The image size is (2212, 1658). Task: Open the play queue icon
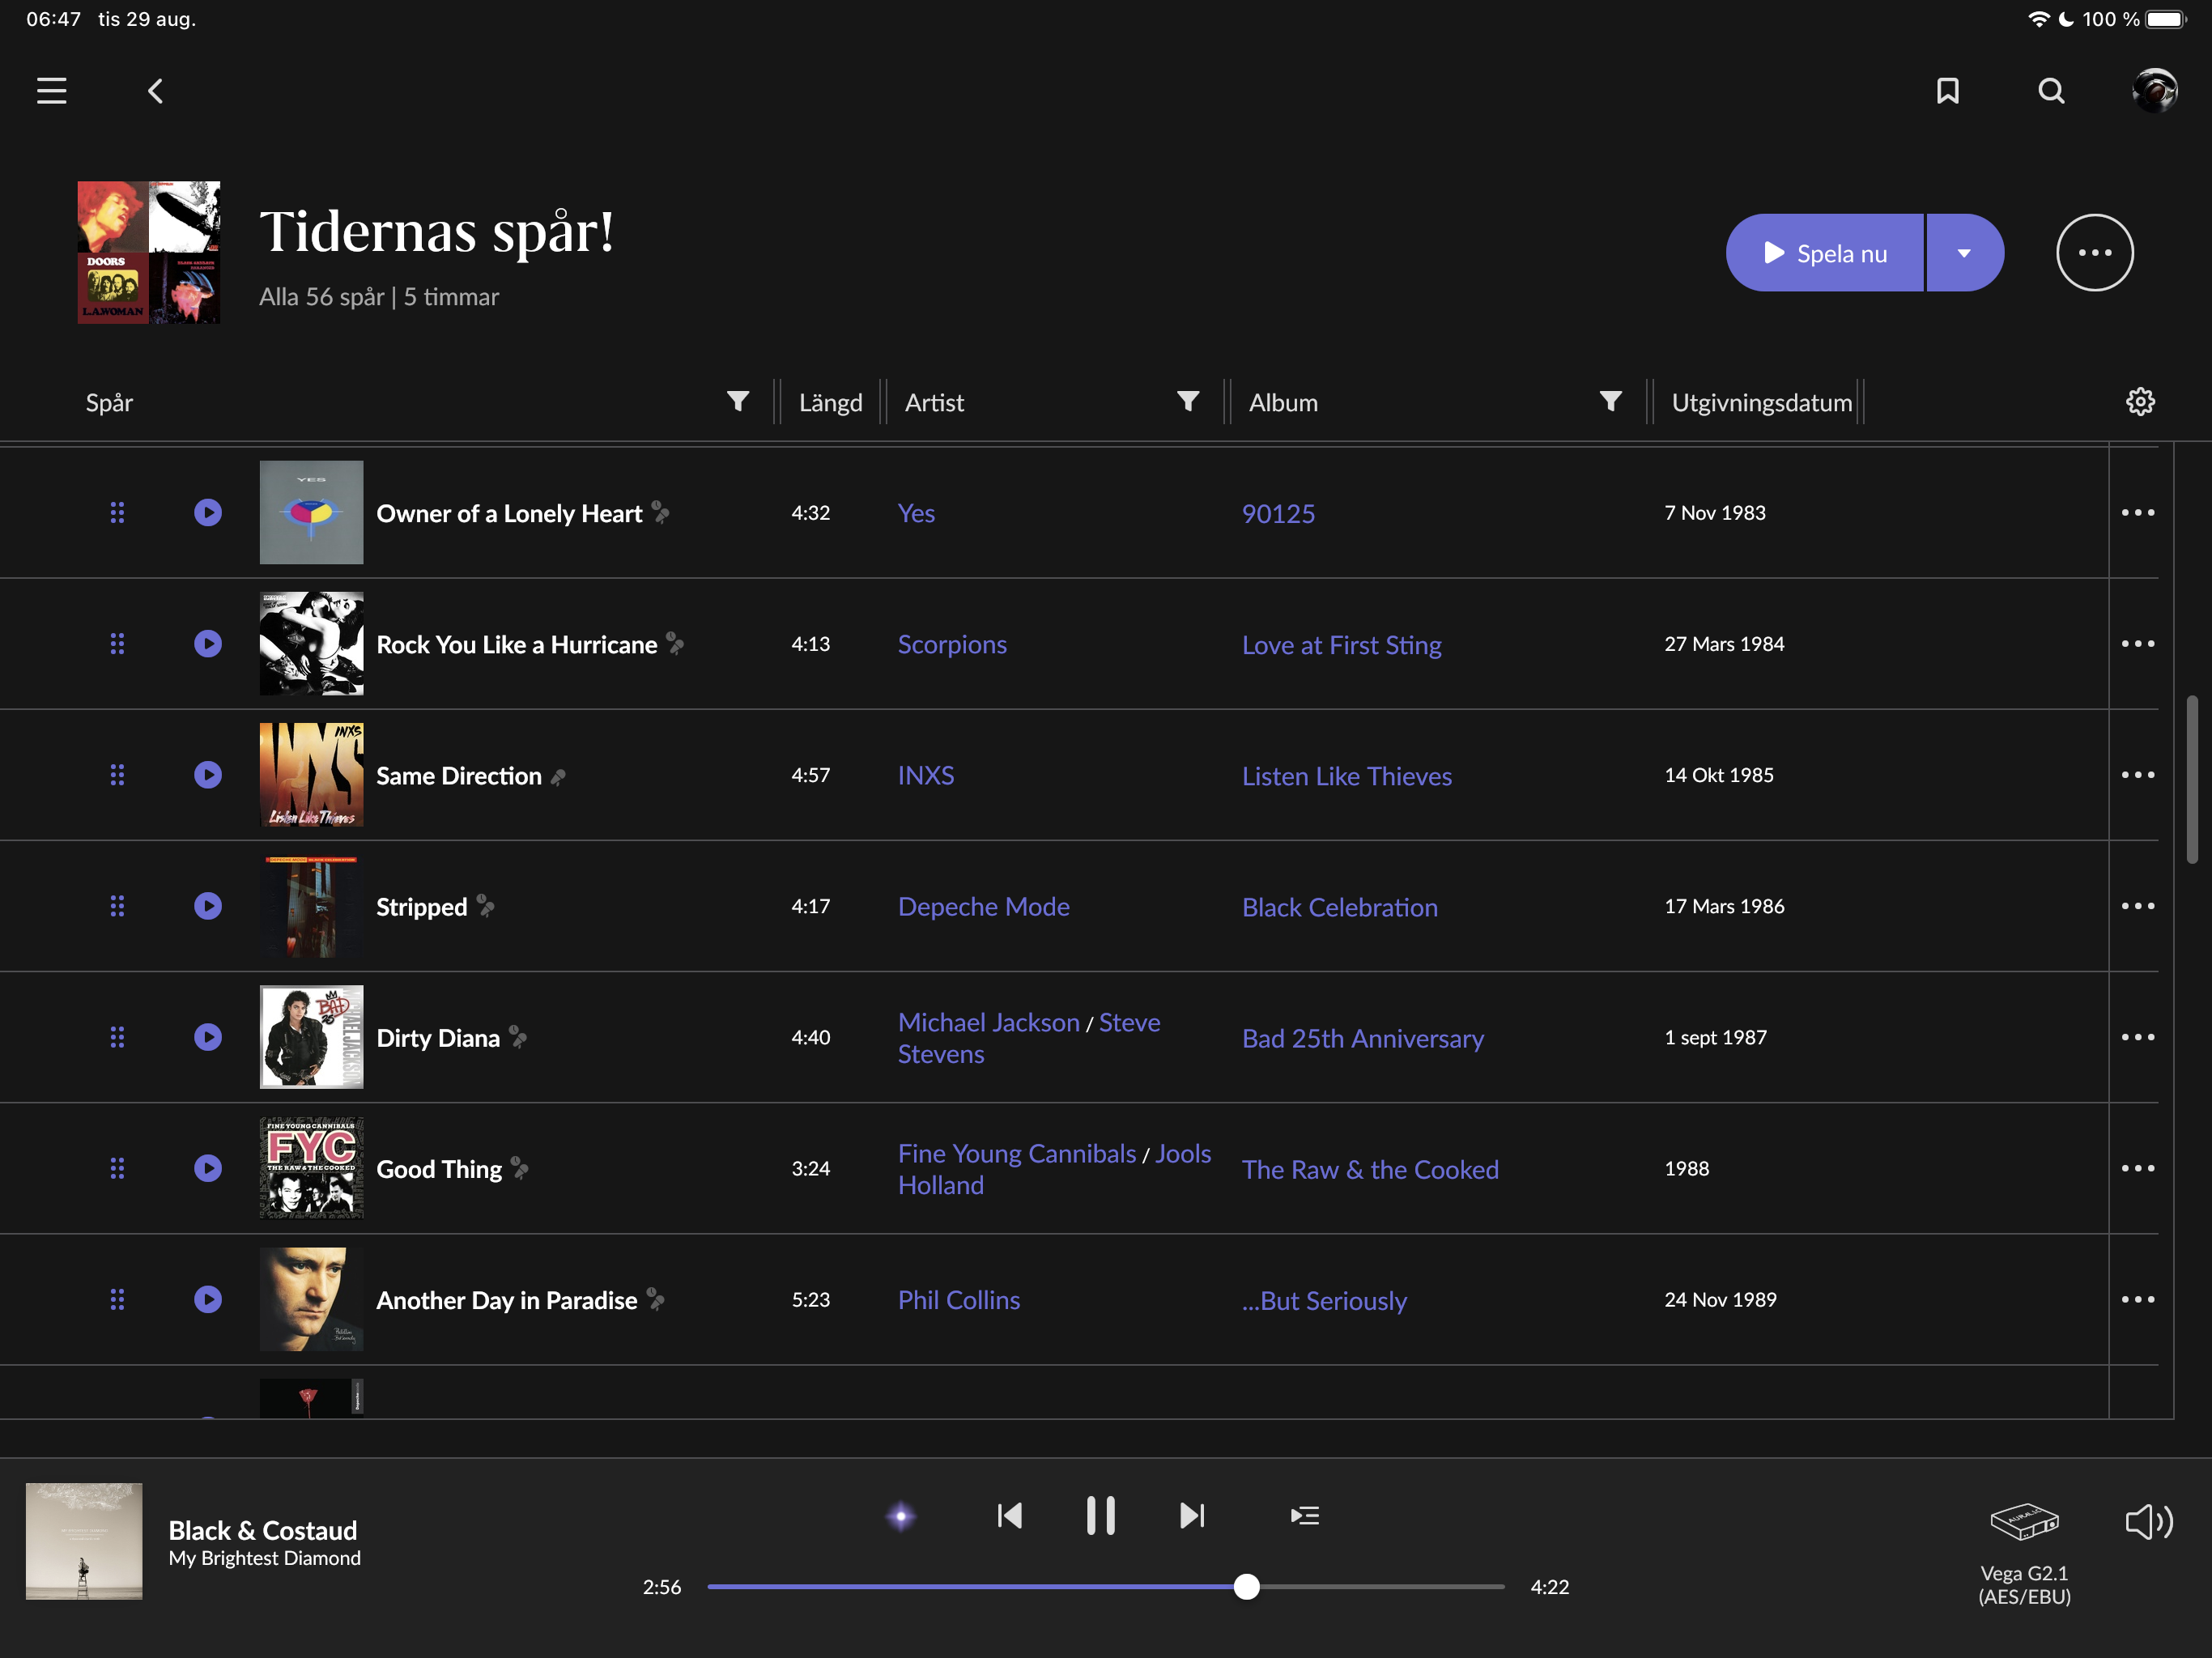1304,1515
